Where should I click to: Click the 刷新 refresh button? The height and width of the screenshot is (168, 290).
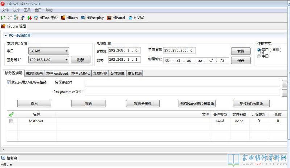click(80, 60)
